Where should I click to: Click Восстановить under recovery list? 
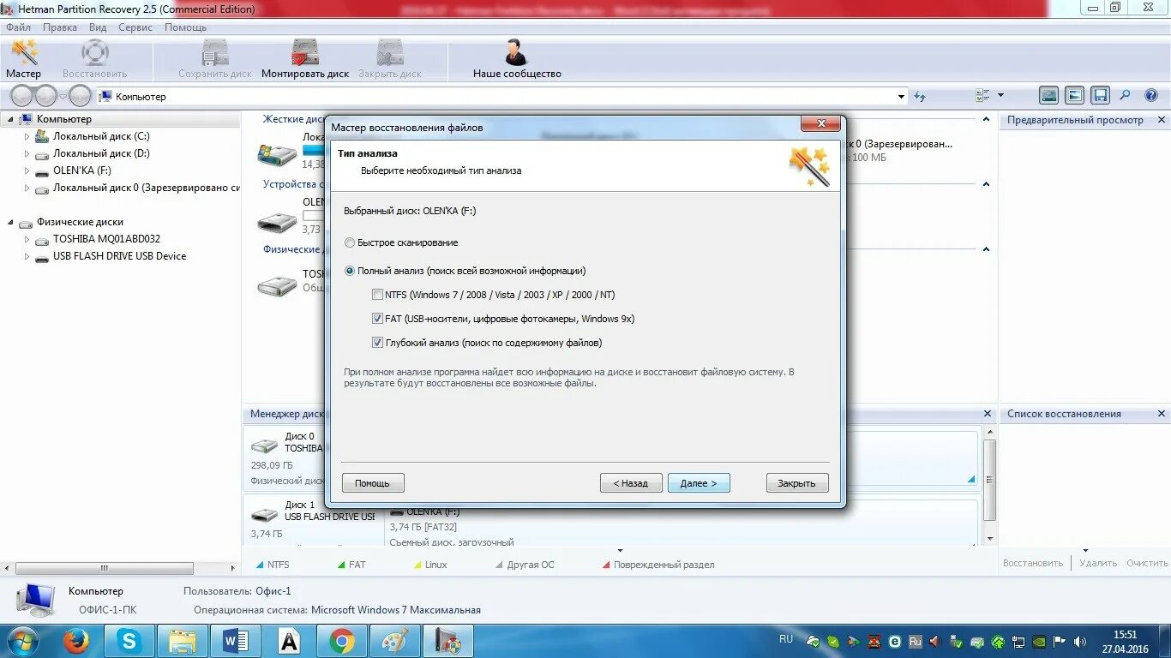[1033, 563]
